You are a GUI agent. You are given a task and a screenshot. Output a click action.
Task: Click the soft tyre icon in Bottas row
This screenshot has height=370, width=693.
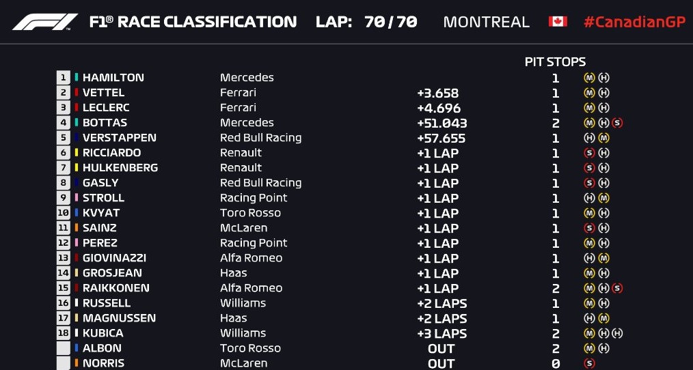point(618,123)
